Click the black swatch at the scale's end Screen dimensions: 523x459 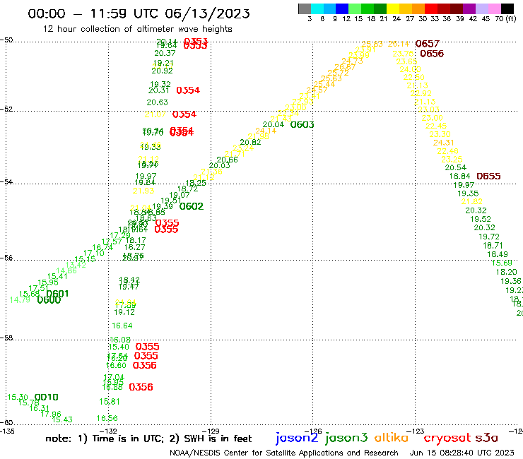coord(507,8)
